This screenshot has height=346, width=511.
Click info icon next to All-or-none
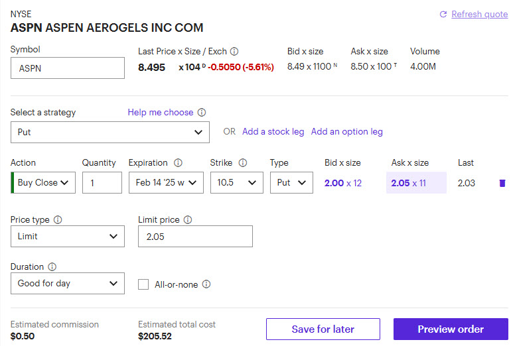(x=206, y=284)
